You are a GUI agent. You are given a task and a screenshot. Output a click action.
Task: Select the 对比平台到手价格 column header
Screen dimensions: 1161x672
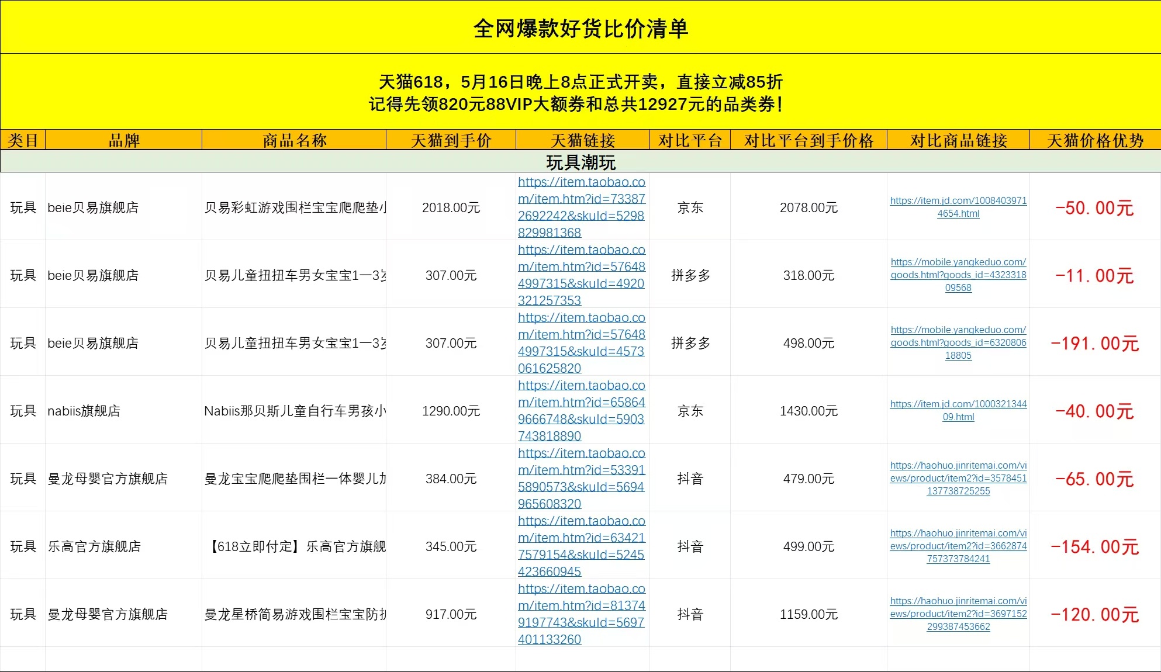click(x=809, y=140)
